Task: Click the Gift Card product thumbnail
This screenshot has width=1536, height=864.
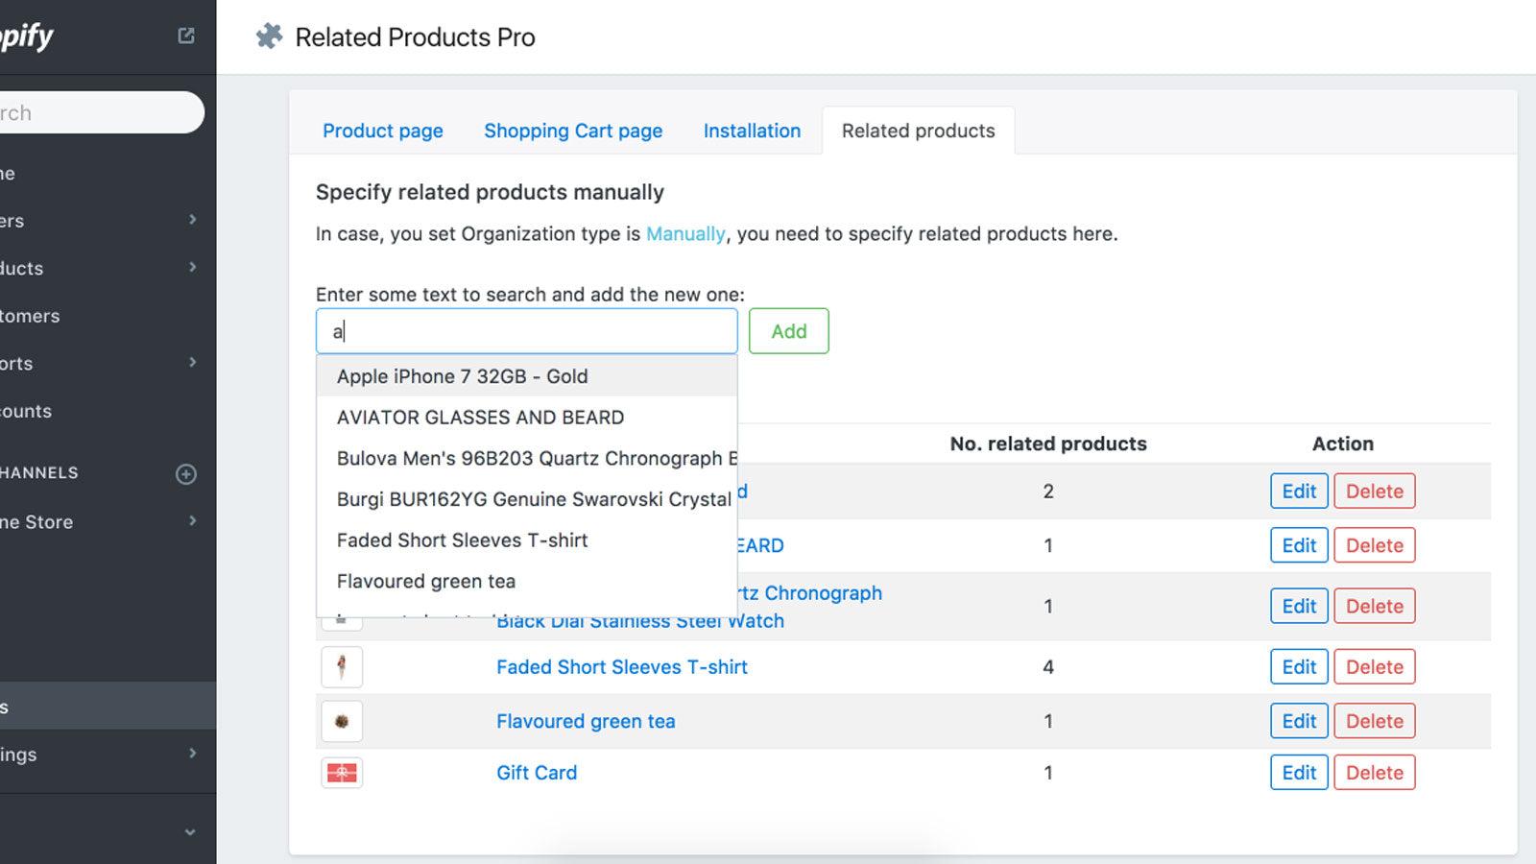Action: [x=341, y=772]
